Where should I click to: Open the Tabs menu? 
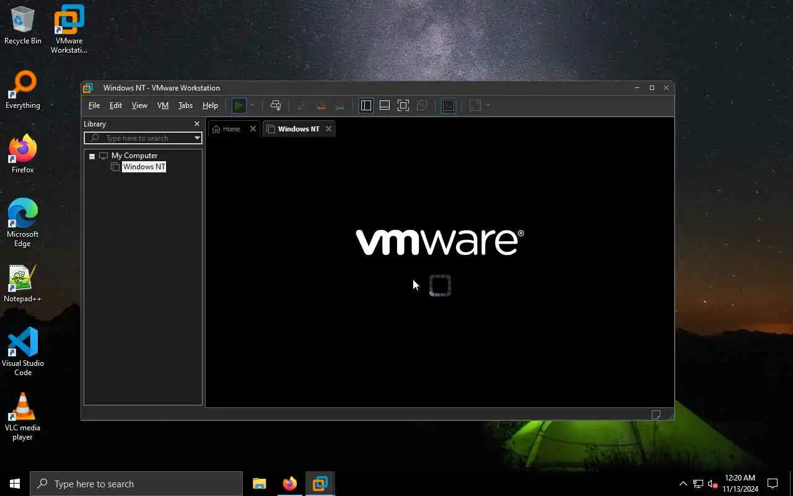tap(185, 105)
